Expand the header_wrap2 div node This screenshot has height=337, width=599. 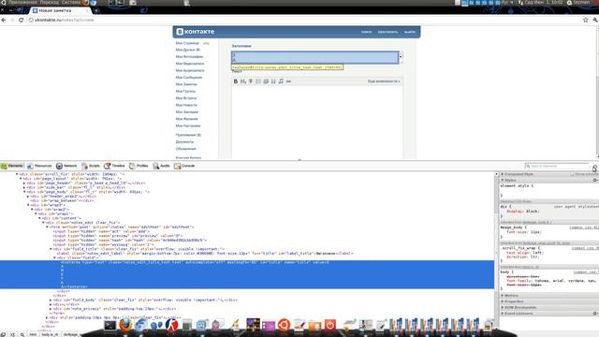pyautogui.click(x=28, y=197)
